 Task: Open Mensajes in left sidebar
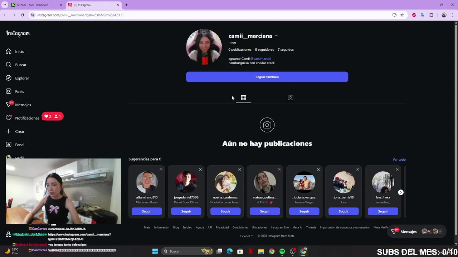[x=18, y=105]
